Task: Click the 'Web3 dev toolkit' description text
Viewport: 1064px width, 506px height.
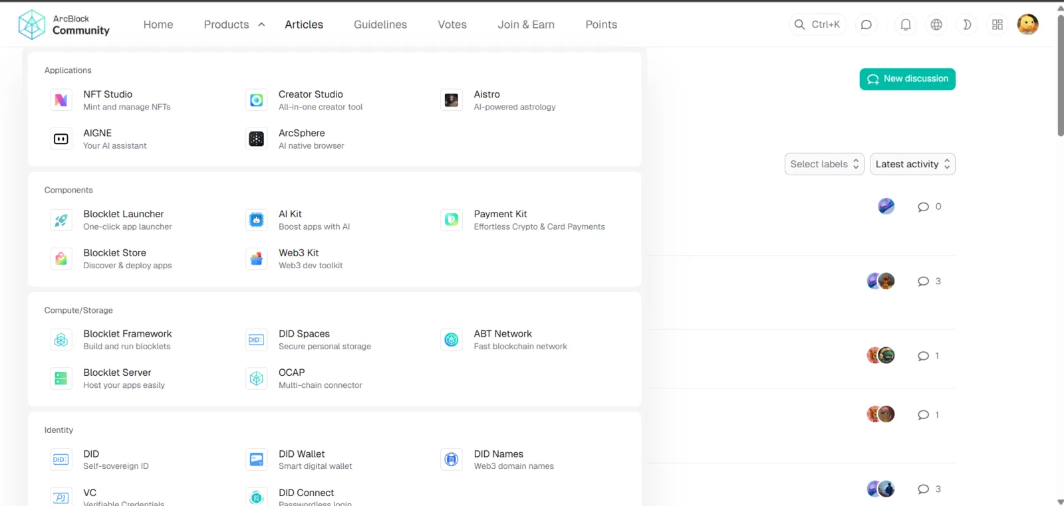Action: pos(311,266)
